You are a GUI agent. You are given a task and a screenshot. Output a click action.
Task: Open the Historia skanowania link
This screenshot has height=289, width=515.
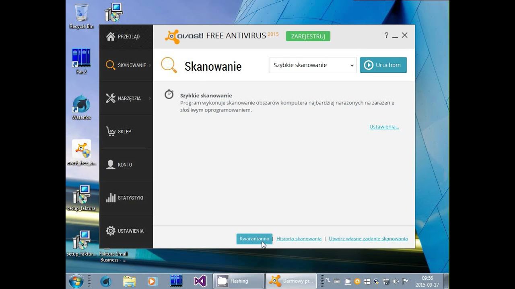click(x=299, y=239)
